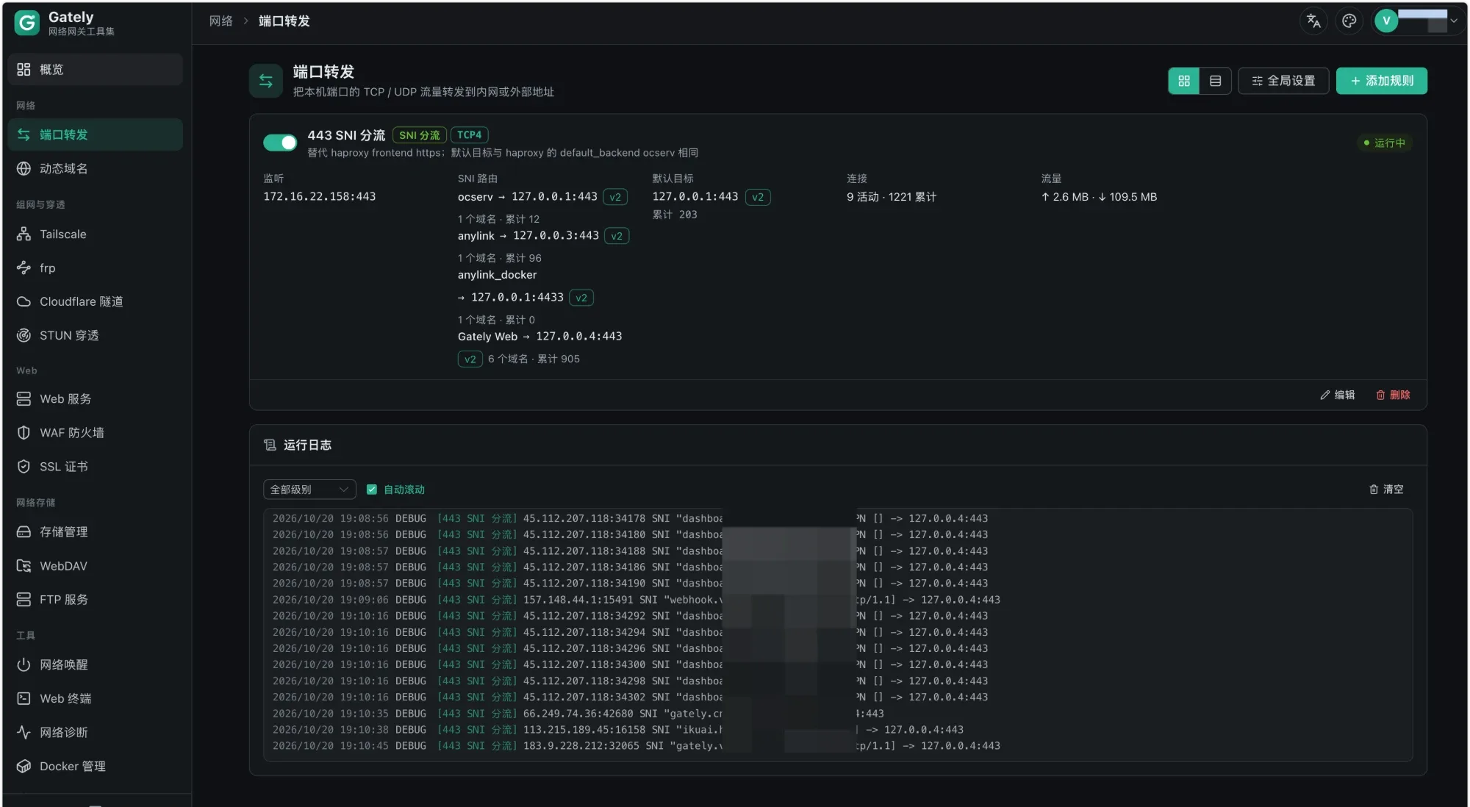Open the theme palette icon
Screen dimensions: 1470x807
(1349, 21)
